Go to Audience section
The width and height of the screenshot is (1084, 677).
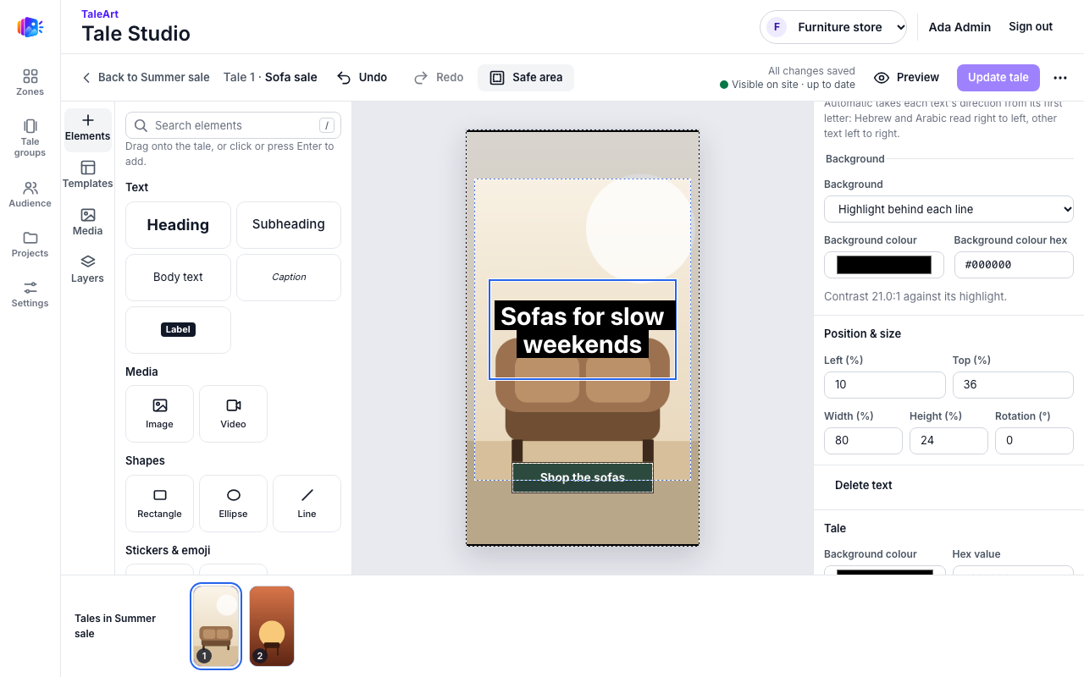click(x=30, y=194)
